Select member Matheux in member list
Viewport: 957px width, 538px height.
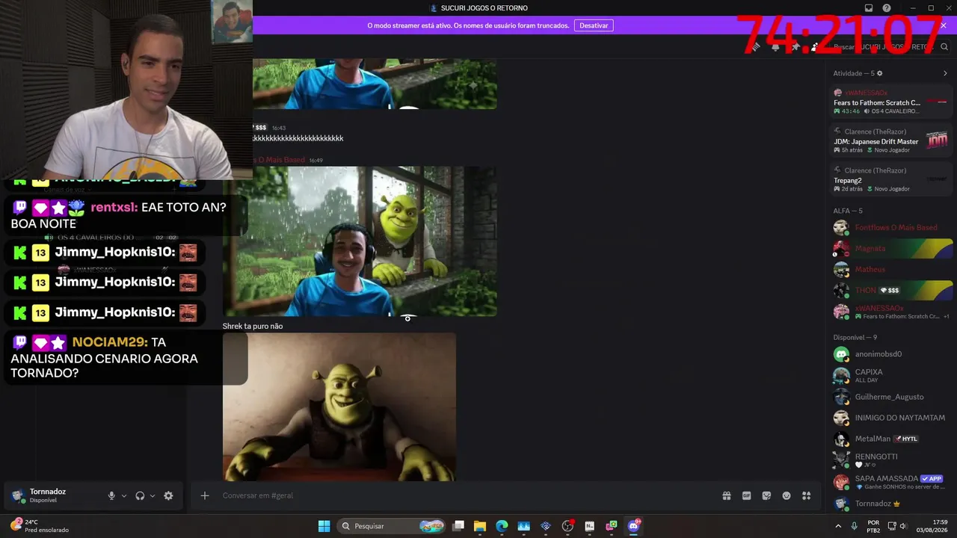(893, 269)
